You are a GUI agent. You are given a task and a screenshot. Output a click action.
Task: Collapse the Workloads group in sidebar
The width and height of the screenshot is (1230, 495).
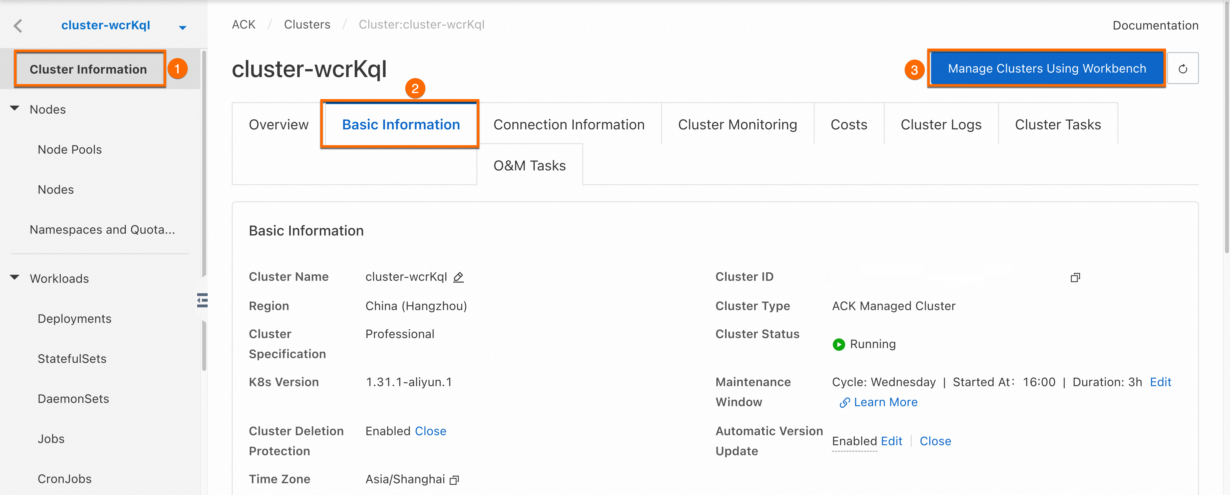click(15, 278)
